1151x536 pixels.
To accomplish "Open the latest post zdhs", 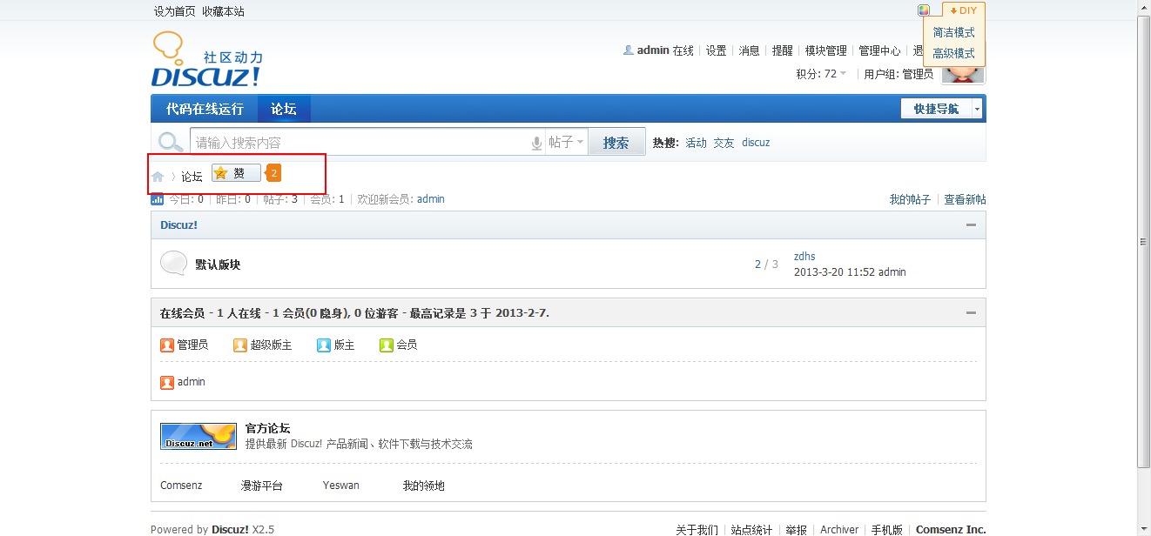I will [804, 257].
